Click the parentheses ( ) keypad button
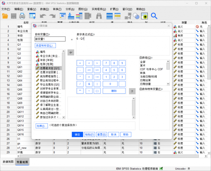The width and height of the screenshot is (211, 171). click(x=97, y=91)
